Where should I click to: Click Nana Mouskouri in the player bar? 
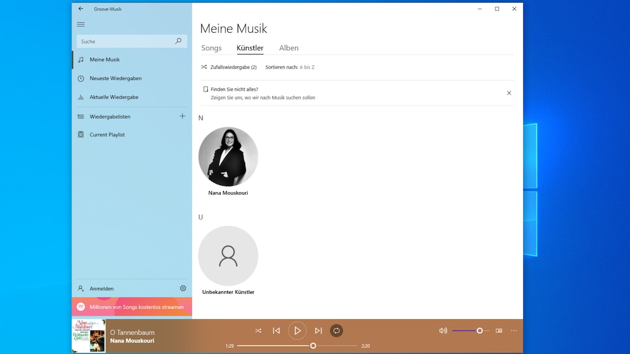click(132, 341)
